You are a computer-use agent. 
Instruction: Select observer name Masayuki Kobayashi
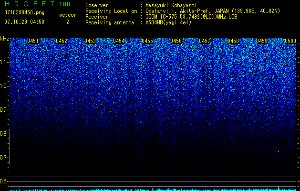171,5
